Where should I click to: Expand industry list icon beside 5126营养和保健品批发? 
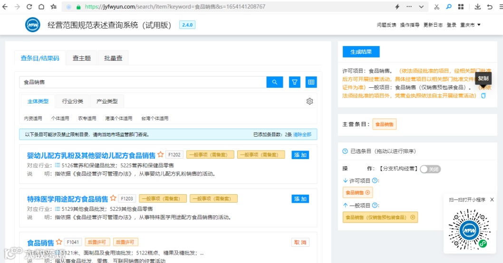[58, 165]
